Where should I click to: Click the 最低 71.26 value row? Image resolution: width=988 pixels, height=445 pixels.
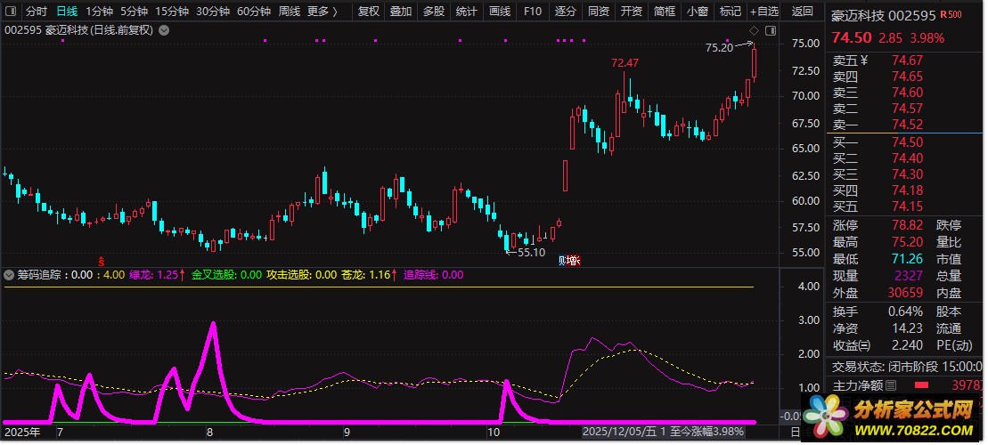pos(878,259)
